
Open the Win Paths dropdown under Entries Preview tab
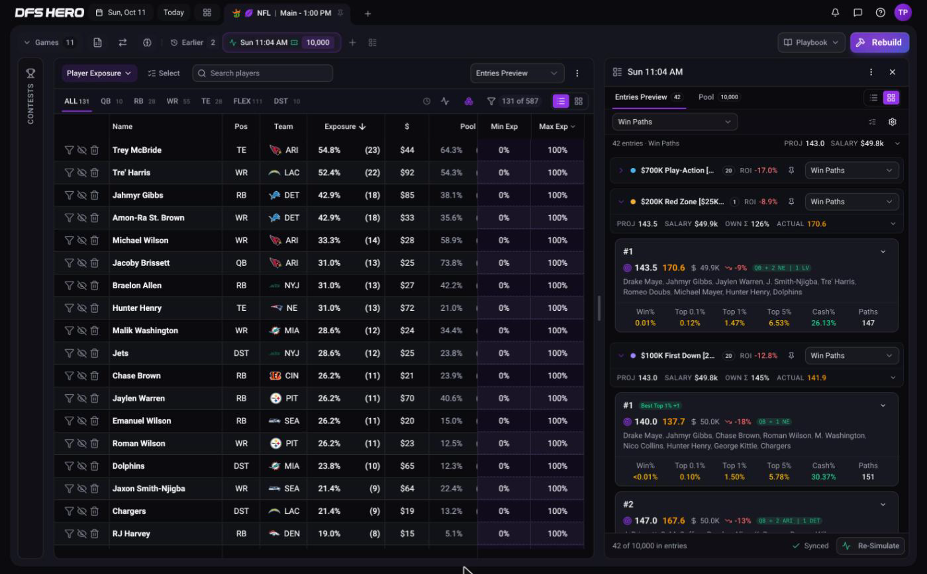[675, 122]
